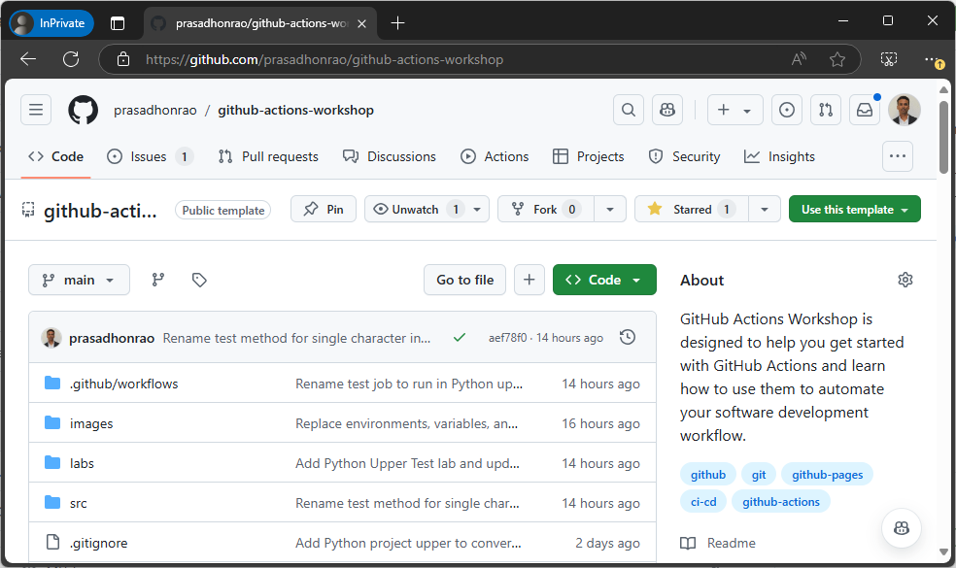View site information lock icon
956x568 pixels.
(x=123, y=59)
